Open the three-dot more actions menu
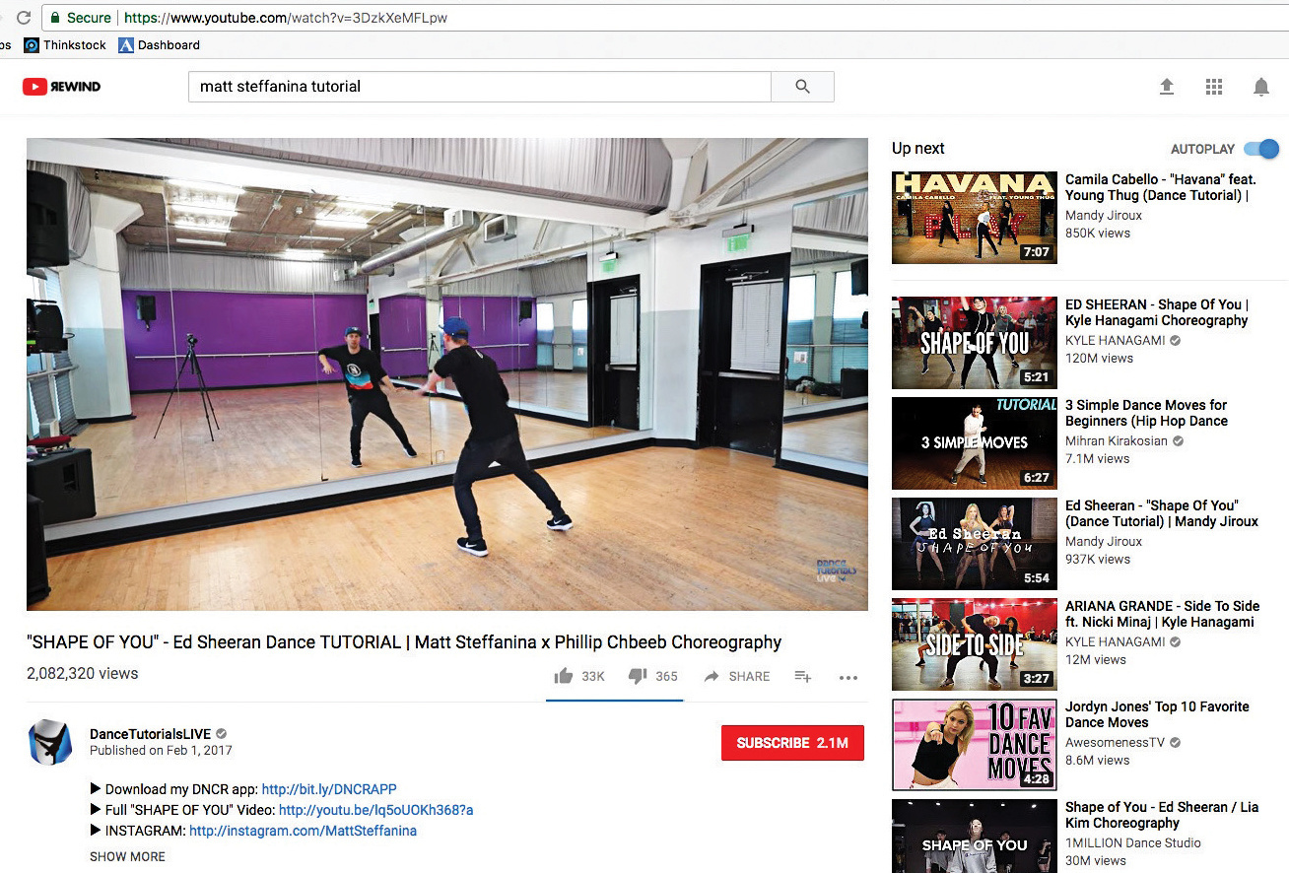Viewport: 1289px width, 873px height. pyautogui.click(x=848, y=677)
